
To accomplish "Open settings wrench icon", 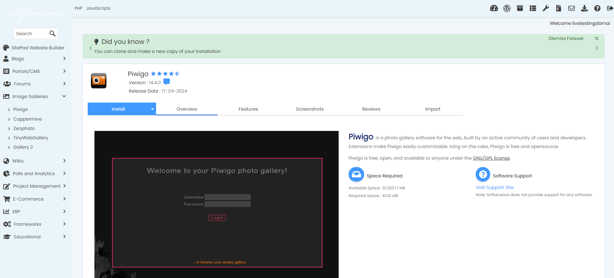I will tap(546, 8).
